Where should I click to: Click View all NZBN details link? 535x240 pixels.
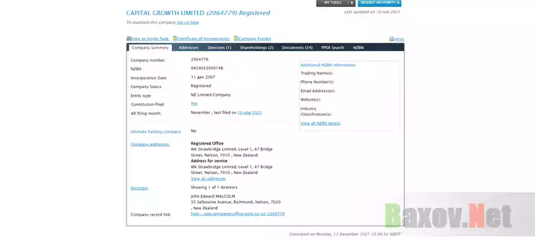(x=320, y=123)
